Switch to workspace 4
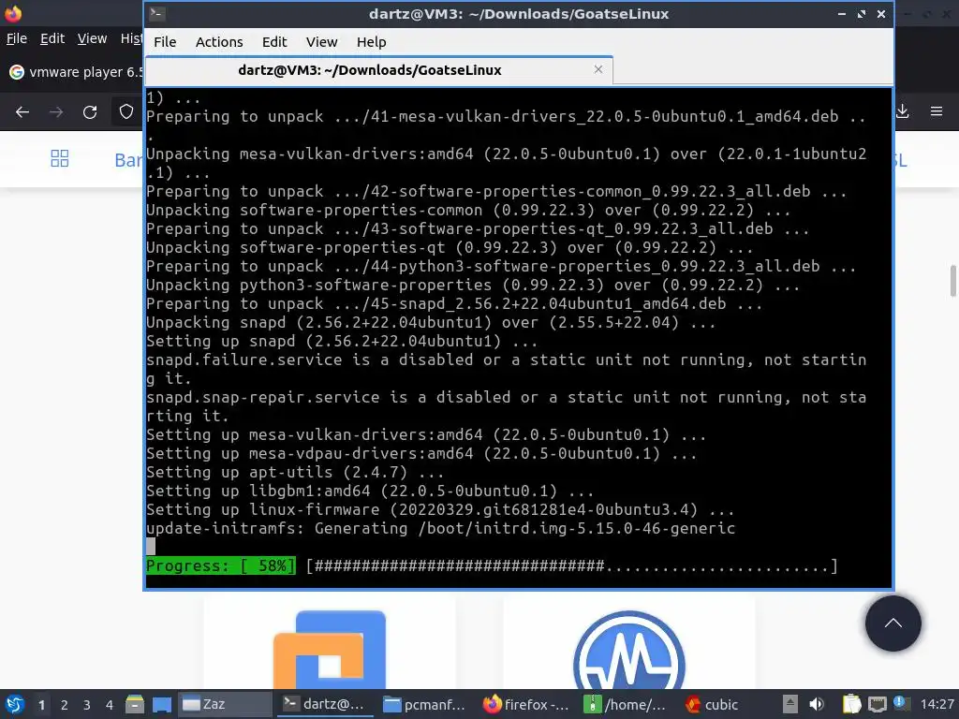 click(110, 705)
